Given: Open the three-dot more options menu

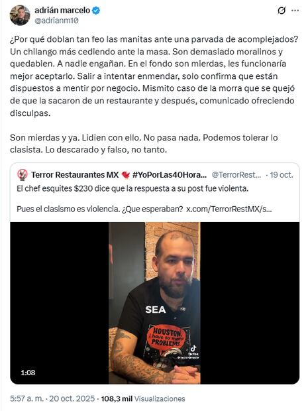Looking at the screenshot, I should [295, 11].
